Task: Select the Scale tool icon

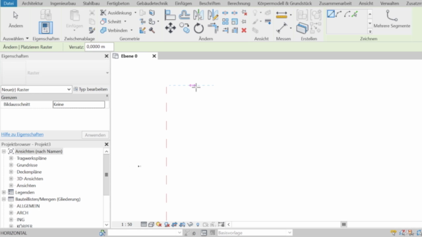Action: point(235,22)
